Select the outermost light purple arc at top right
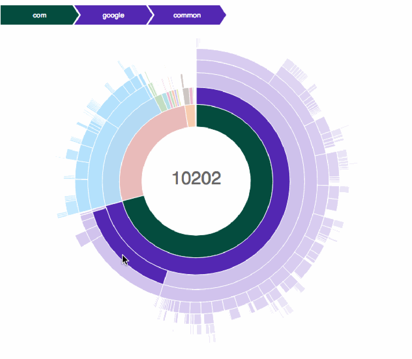This screenshot has width=412, height=359. 237,59
